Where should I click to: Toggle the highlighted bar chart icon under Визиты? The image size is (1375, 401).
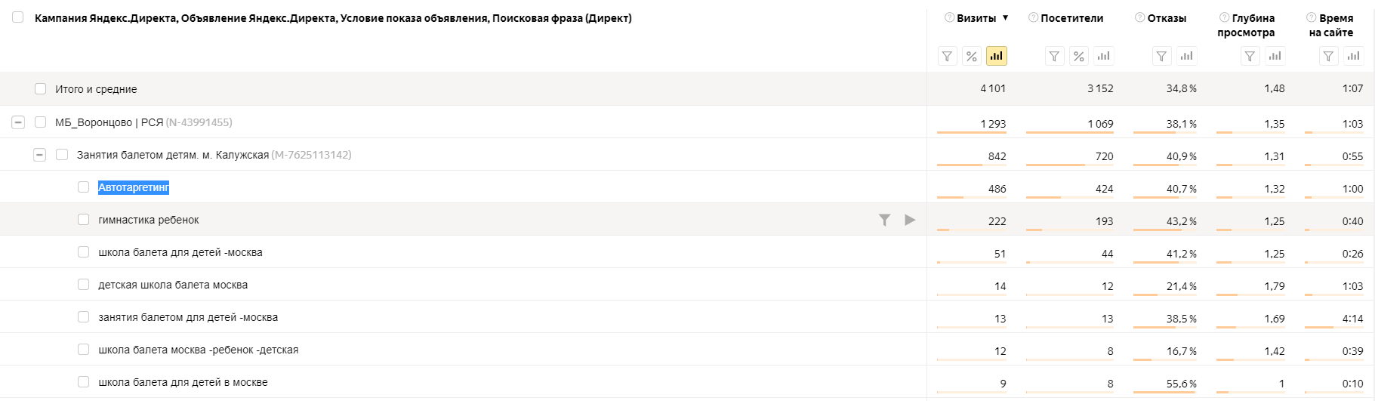[997, 56]
